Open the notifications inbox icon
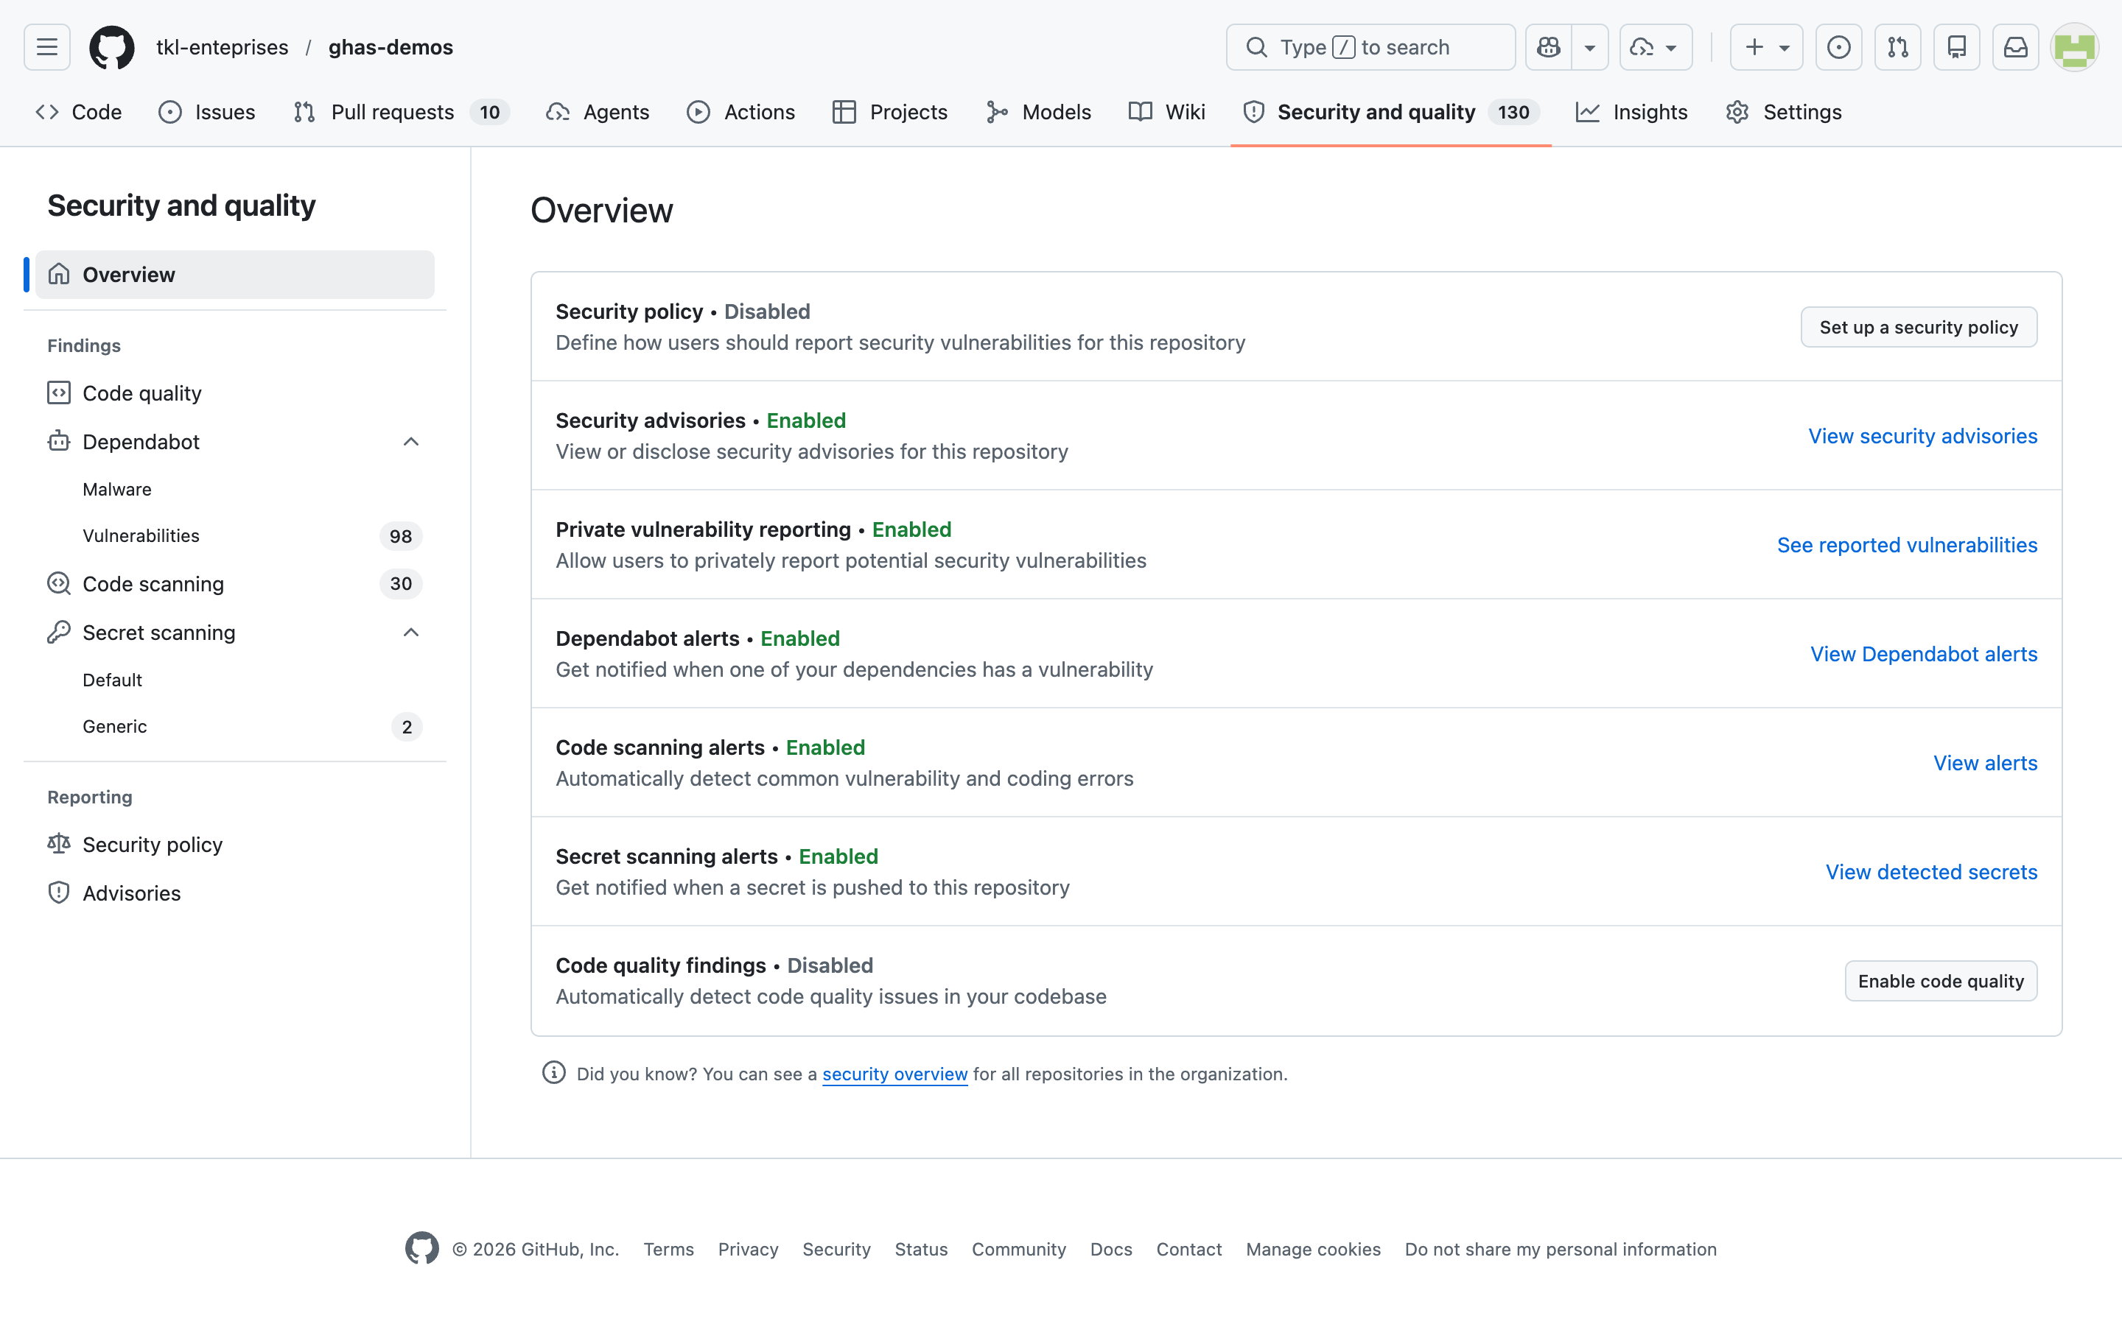 coord(2016,47)
